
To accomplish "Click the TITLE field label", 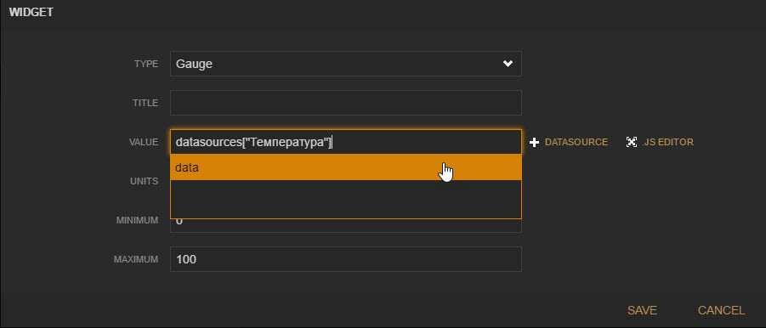I will pos(145,103).
